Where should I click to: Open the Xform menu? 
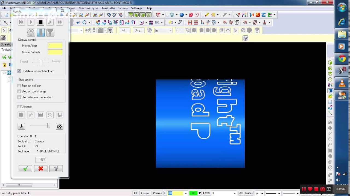pyautogui.click(x=71, y=8)
